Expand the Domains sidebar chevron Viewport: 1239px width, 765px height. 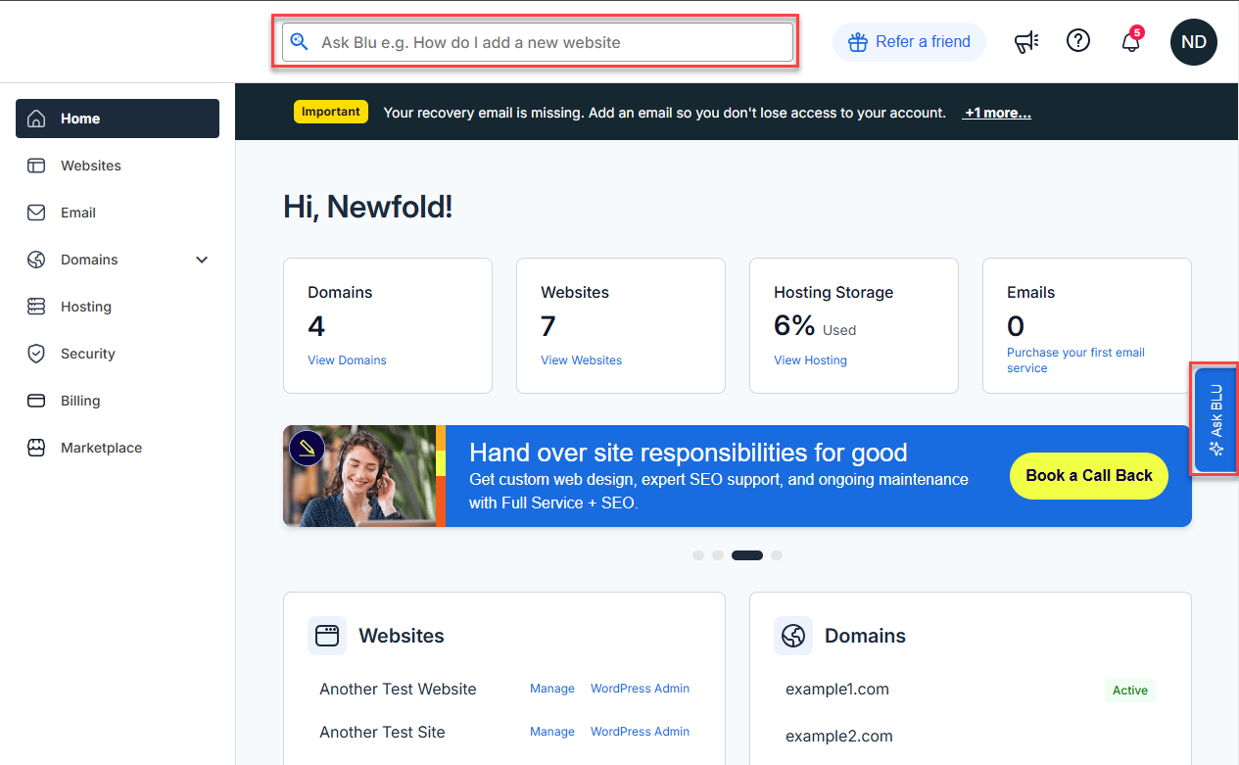pyautogui.click(x=202, y=260)
